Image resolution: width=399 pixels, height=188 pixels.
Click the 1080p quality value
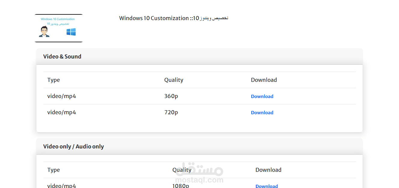[181, 186]
